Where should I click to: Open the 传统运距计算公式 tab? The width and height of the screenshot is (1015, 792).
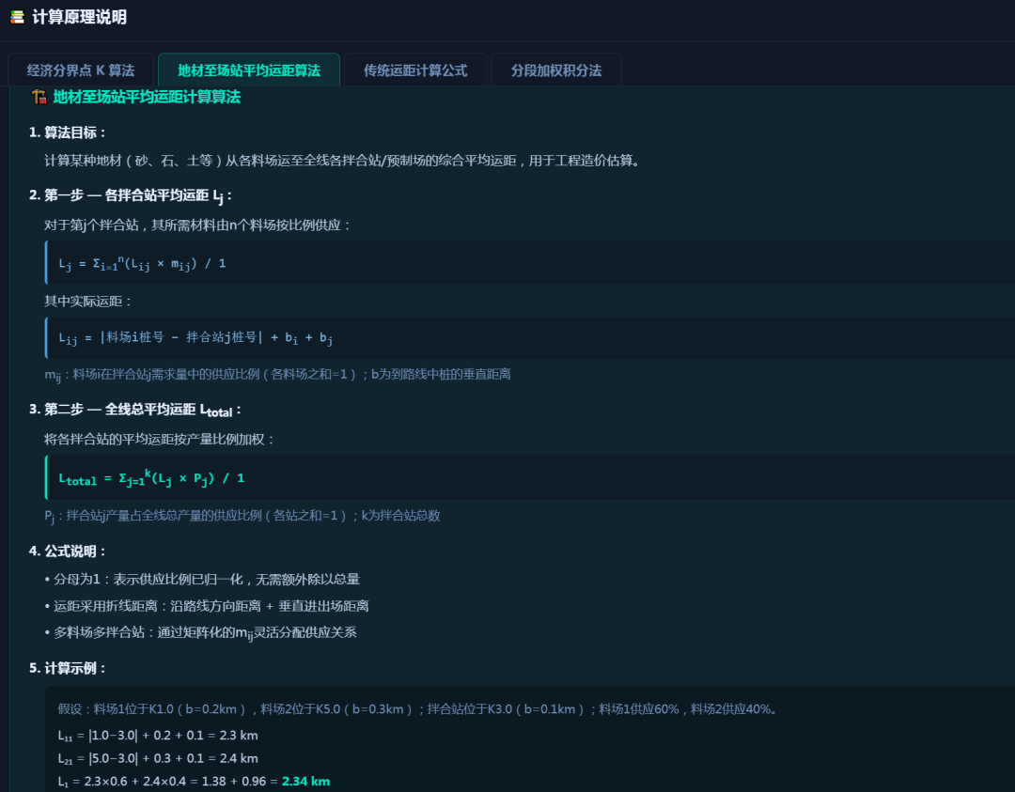coord(415,70)
